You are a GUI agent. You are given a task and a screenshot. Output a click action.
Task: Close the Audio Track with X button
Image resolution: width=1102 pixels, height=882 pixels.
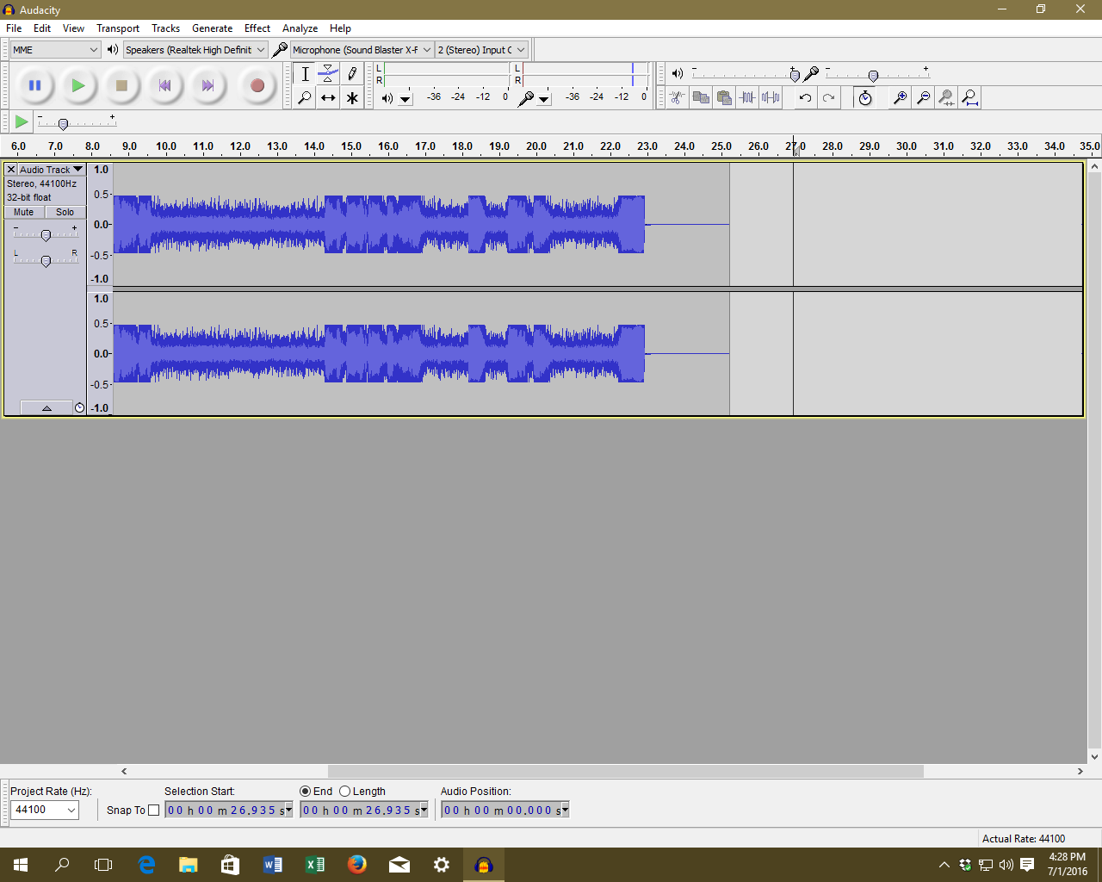[x=11, y=170]
